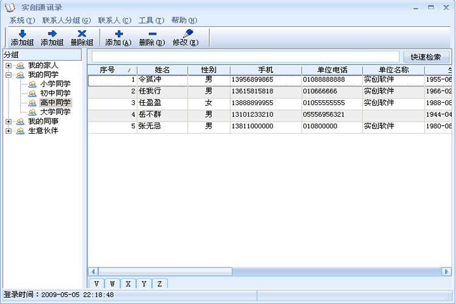Sort by the 序号 column header

pyautogui.click(x=112, y=70)
